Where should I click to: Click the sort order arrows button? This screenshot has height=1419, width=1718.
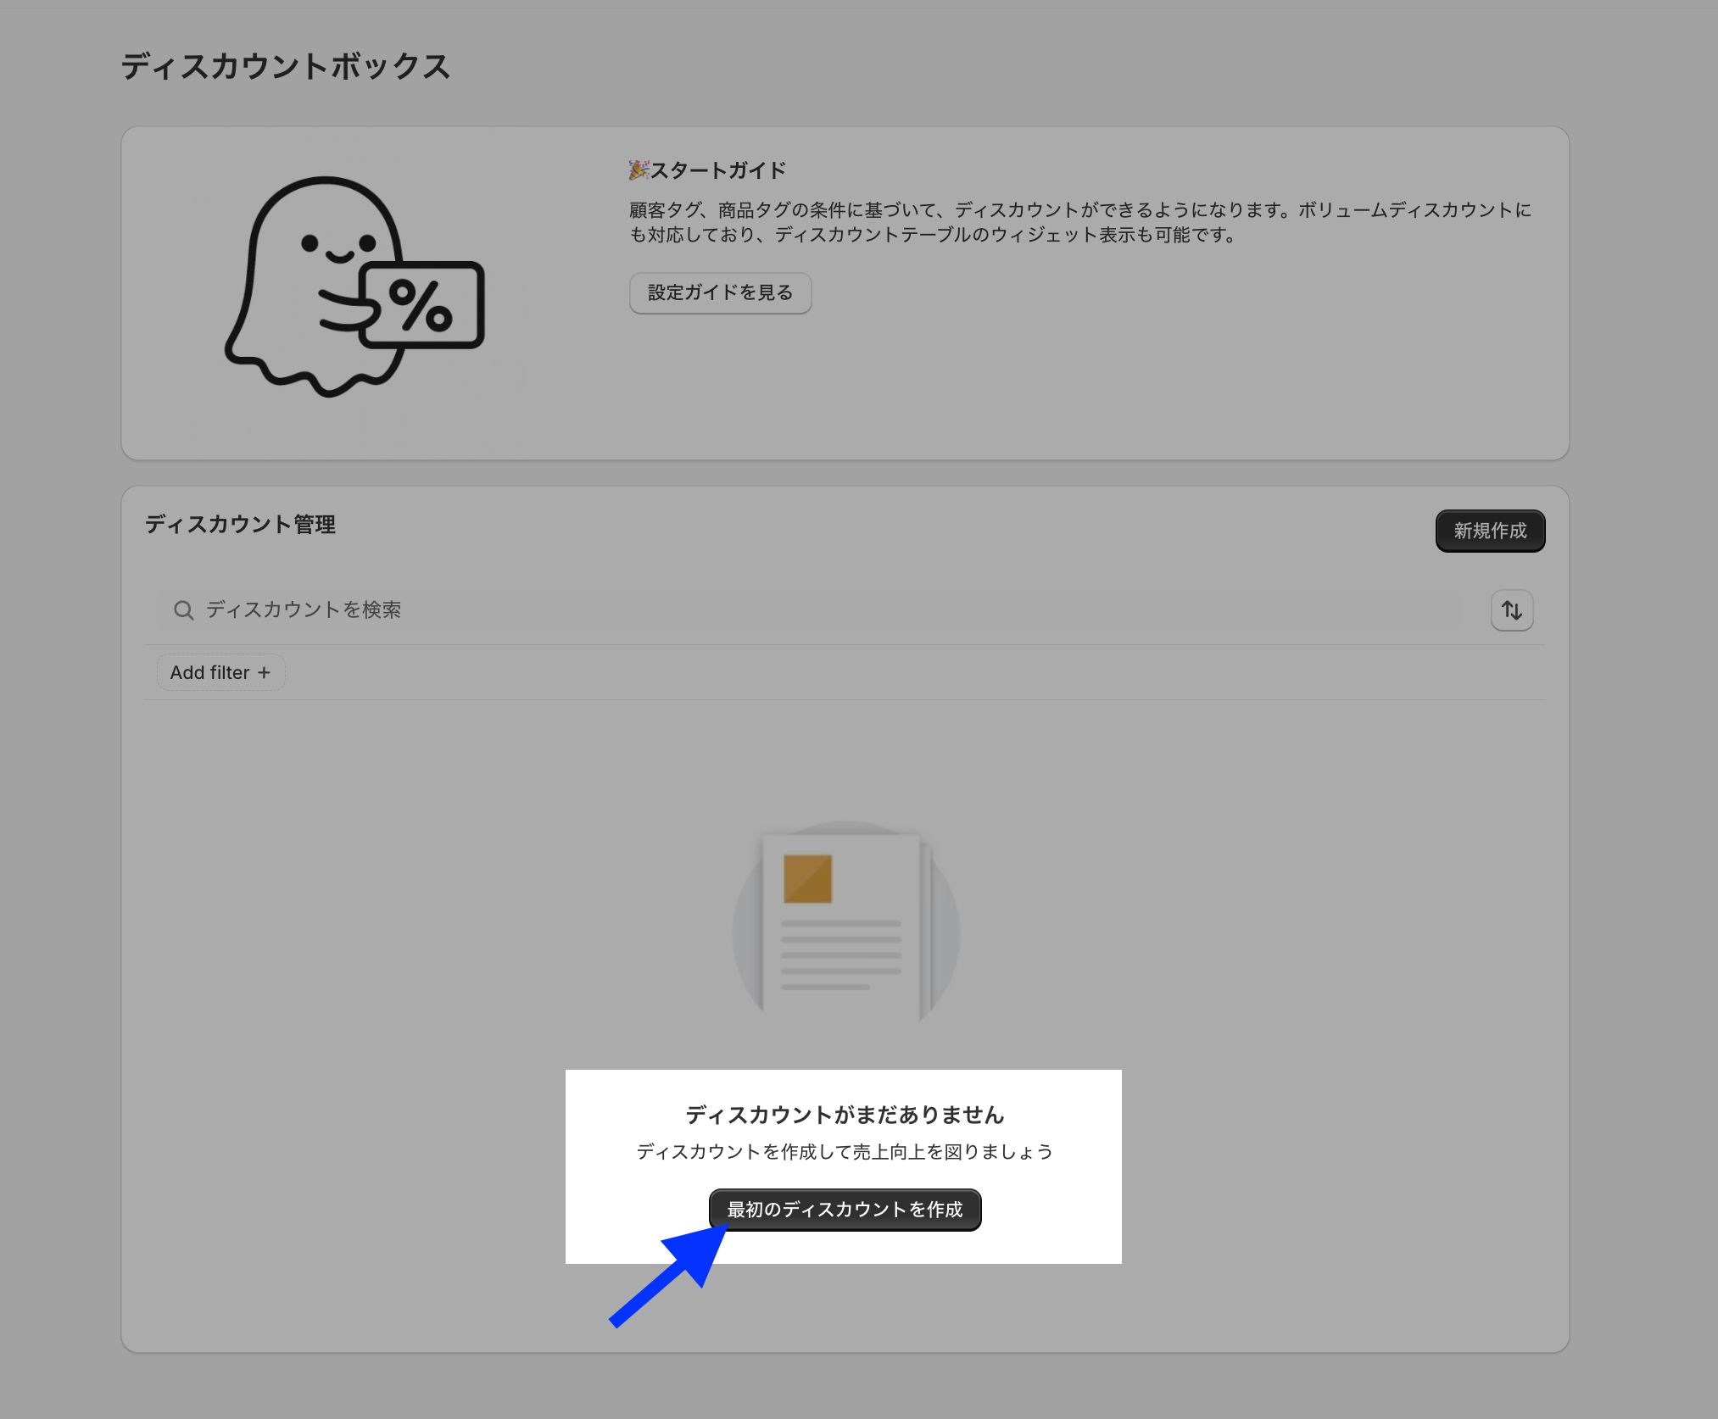(1512, 610)
